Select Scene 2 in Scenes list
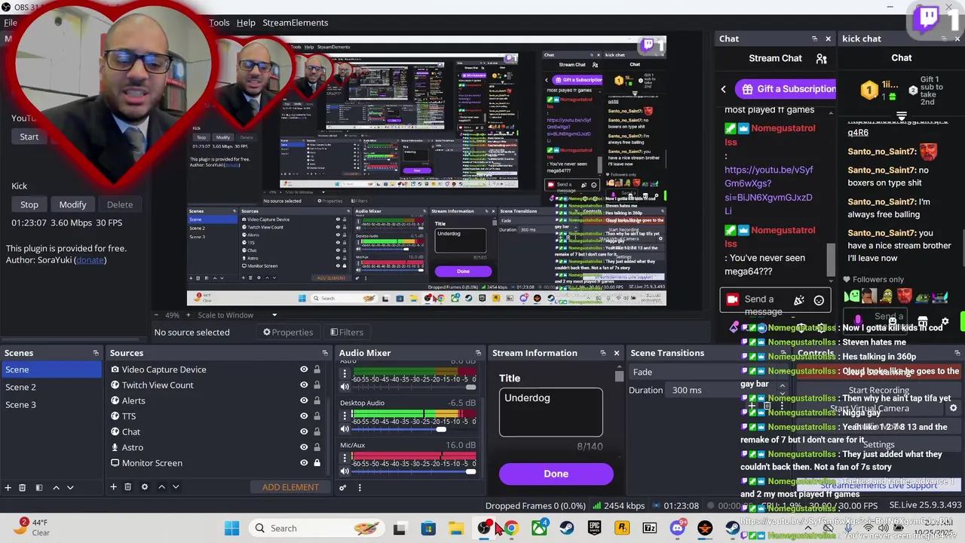The height and width of the screenshot is (543, 965). [x=51, y=387]
